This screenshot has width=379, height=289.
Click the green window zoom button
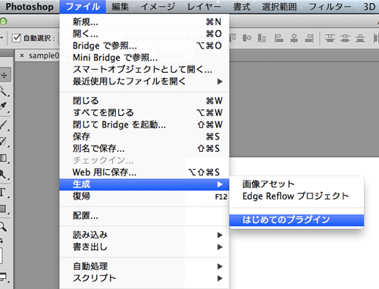[3, 22]
